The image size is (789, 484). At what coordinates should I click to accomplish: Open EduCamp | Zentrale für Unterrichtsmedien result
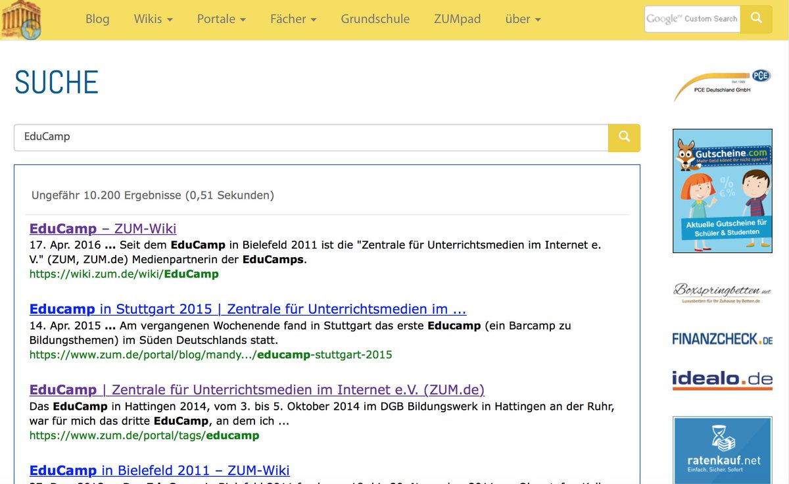[257, 390]
